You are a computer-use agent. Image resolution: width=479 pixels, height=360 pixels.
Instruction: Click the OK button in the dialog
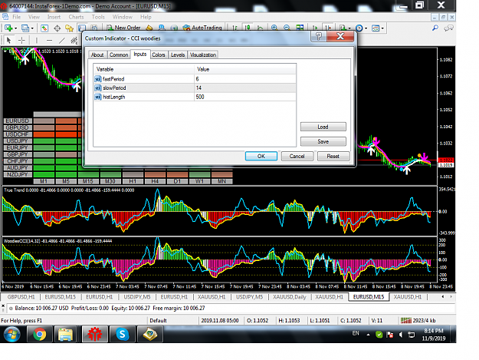pyautogui.click(x=261, y=156)
